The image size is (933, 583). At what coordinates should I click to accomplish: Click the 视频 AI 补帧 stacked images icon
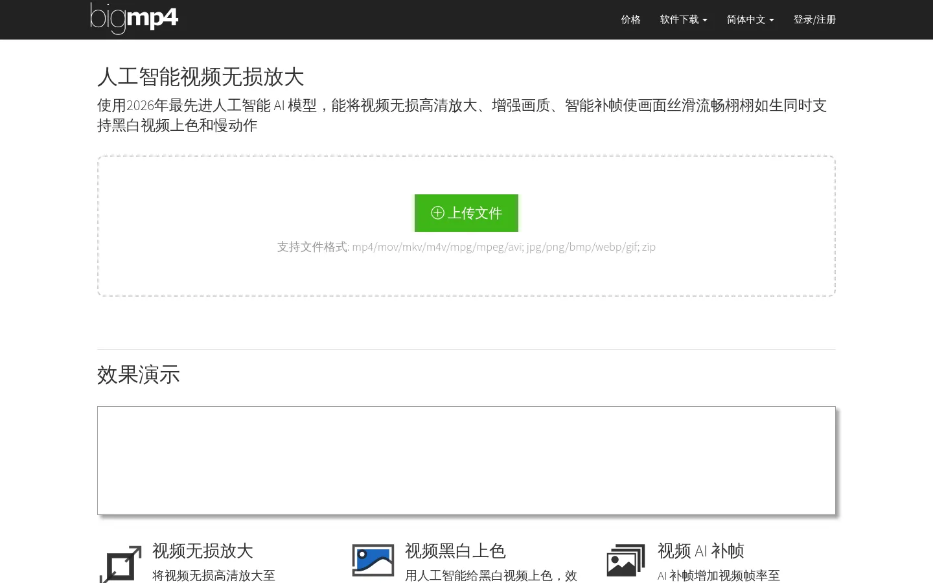click(626, 560)
